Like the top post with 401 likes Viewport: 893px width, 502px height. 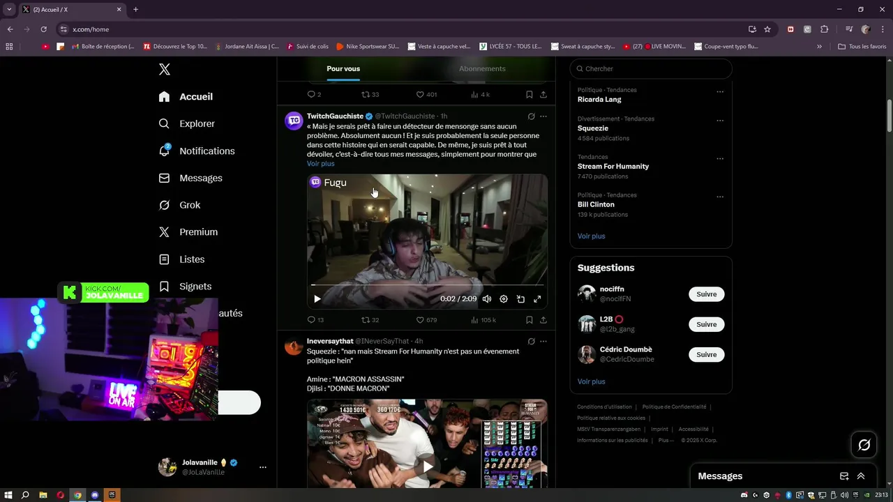pyautogui.click(x=426, y=95)
